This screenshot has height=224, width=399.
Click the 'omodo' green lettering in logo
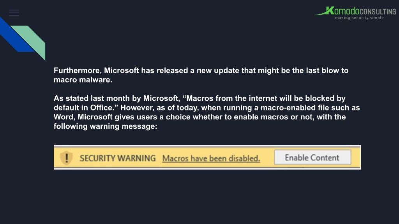pyautogui.click(x=346, y=11)
